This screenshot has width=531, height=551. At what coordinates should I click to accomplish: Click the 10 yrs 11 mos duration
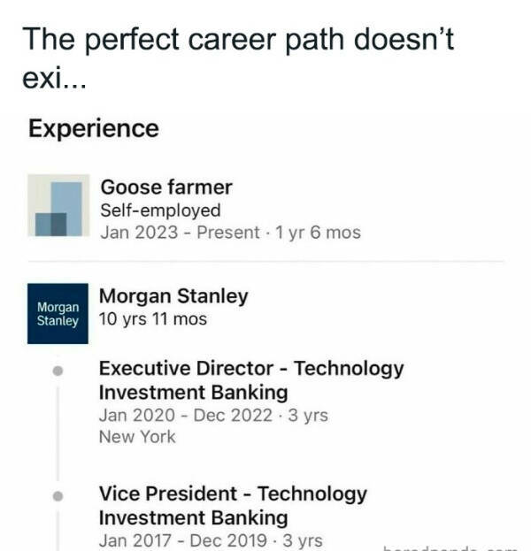153,319
